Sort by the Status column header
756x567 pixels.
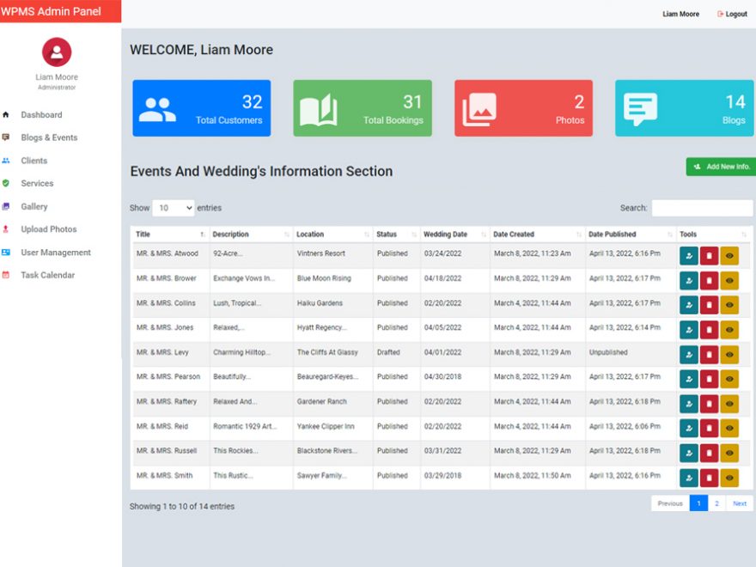coord(389,234)
